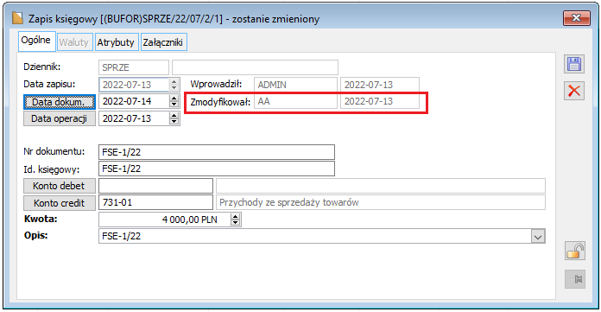Click the Dziennik: label
The width and height of the screenshot is (601, 312).
42,67
